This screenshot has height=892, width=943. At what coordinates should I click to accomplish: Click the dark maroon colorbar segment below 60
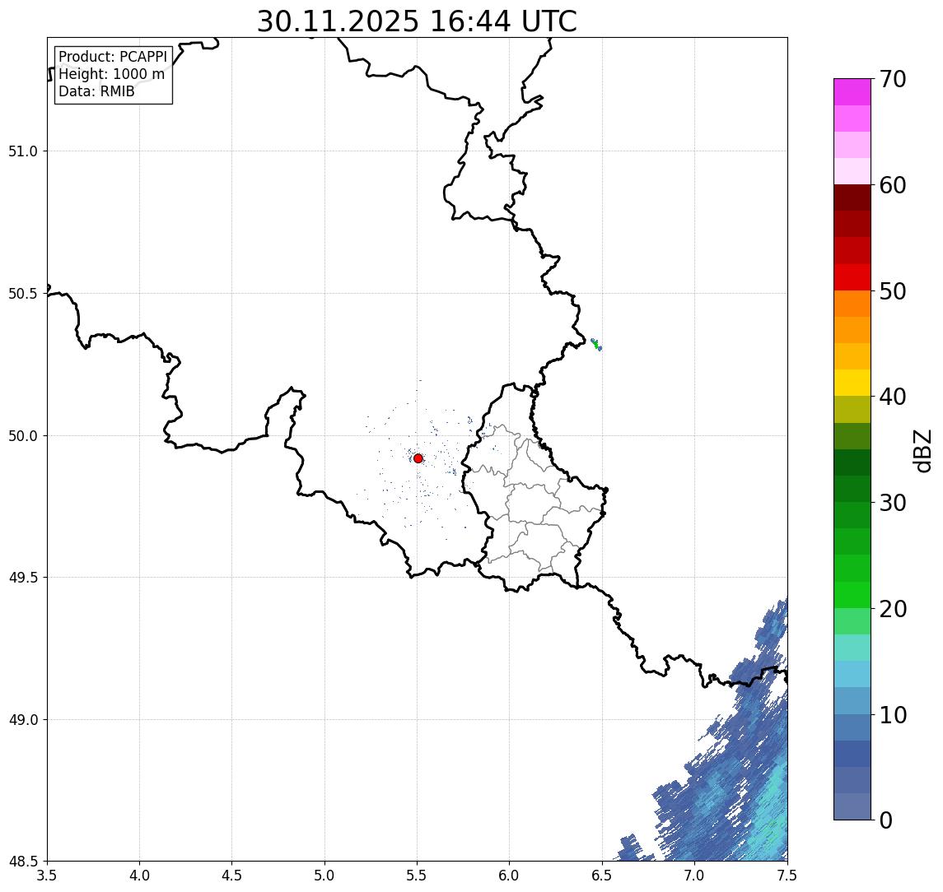click(x=852, y=197)
